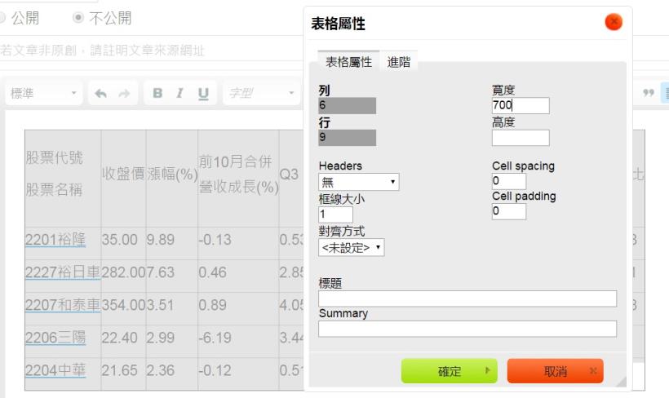Toggle Underline formatting in the editor toolbar
Viewport: 669px width, 398px height.
pos(203,94)
